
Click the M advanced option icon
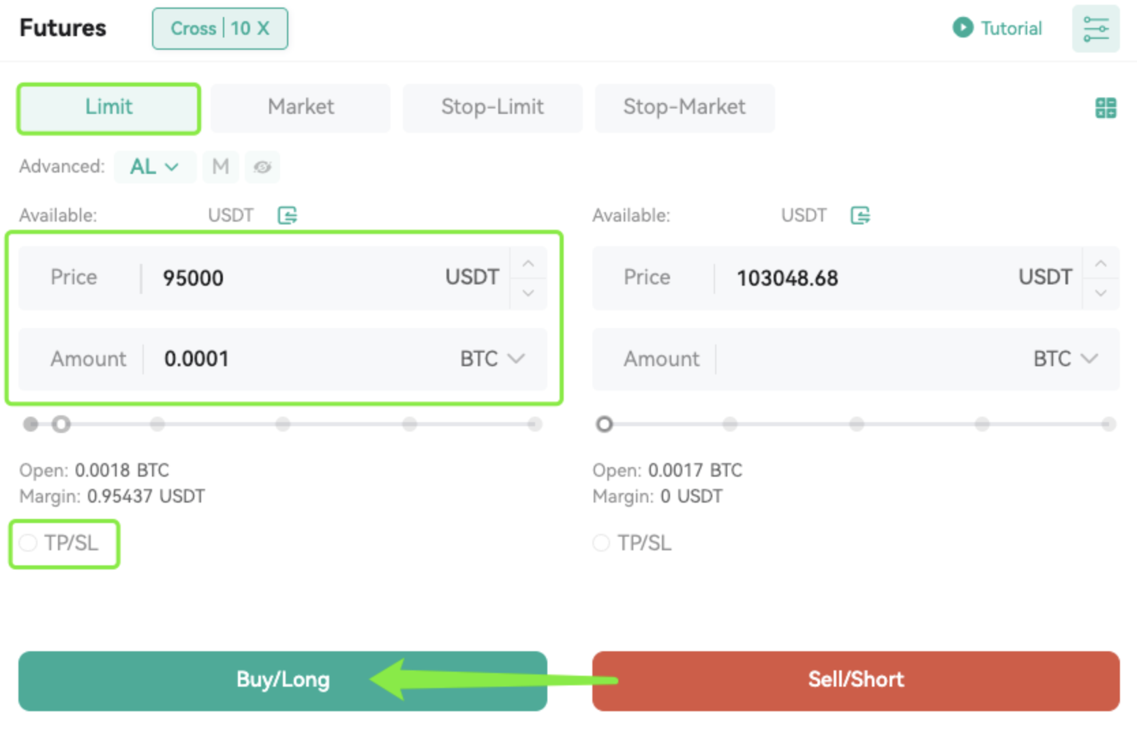coord(220,167)
